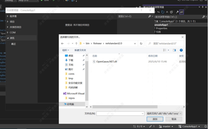Open the 代码讲解 folder
Image resolution: width=208 pixels, height=129 pixels.
point(73,87)
